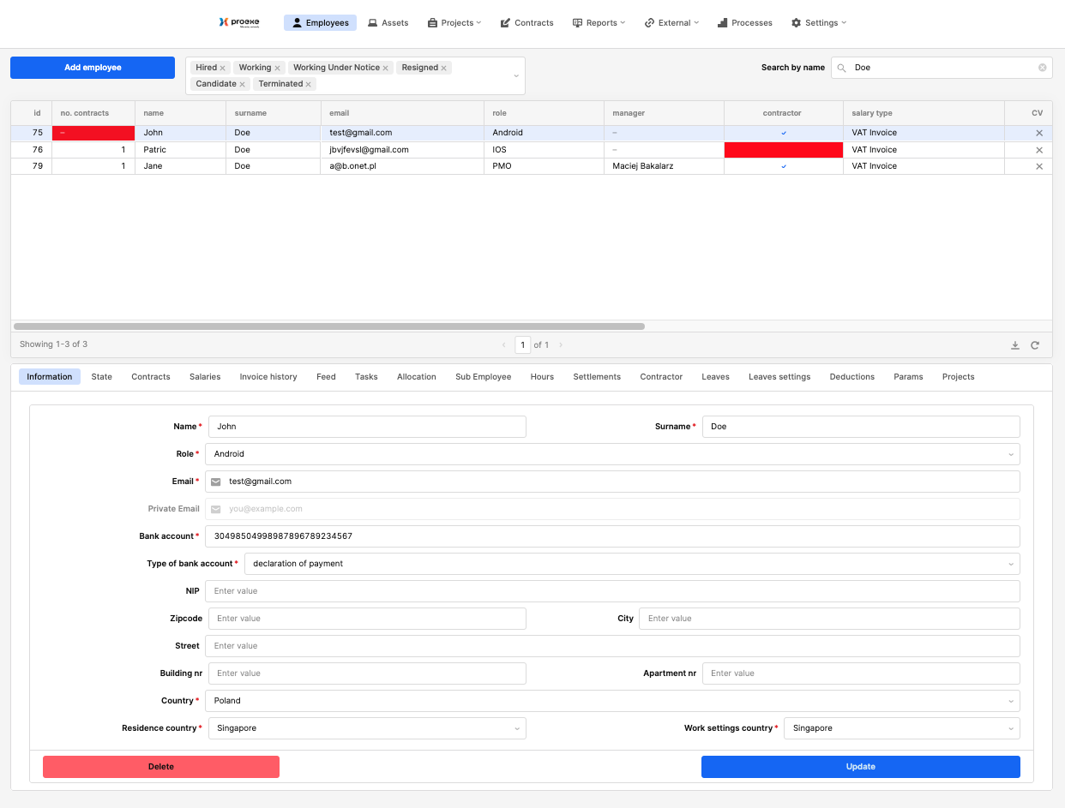Open the Type of bank account dropdown
The image size is (1065, 808).
632,564
